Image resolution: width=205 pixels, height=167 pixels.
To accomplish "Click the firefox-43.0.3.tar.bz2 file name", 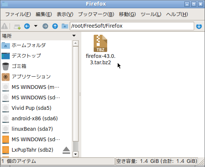I will click(x=100, y=59).
